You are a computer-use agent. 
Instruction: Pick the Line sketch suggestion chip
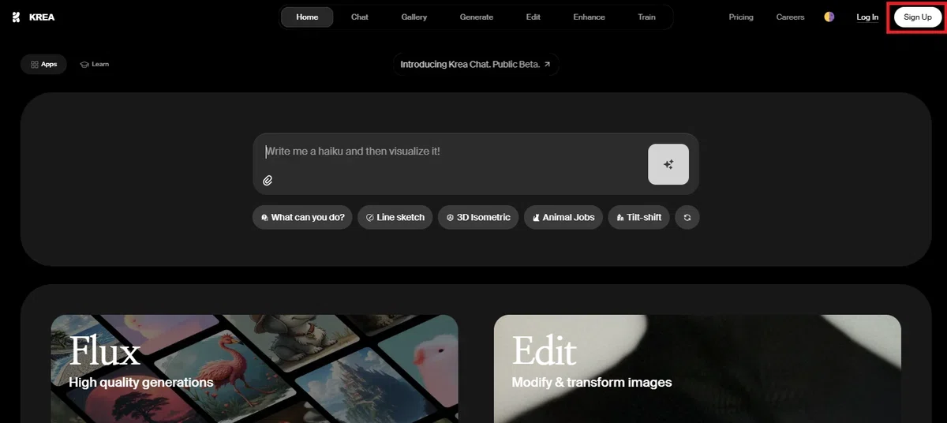click(395, 217)
